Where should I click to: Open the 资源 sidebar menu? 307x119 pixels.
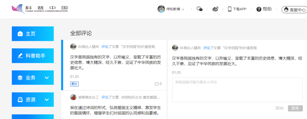pyautogui.click(x=33, y=100)
